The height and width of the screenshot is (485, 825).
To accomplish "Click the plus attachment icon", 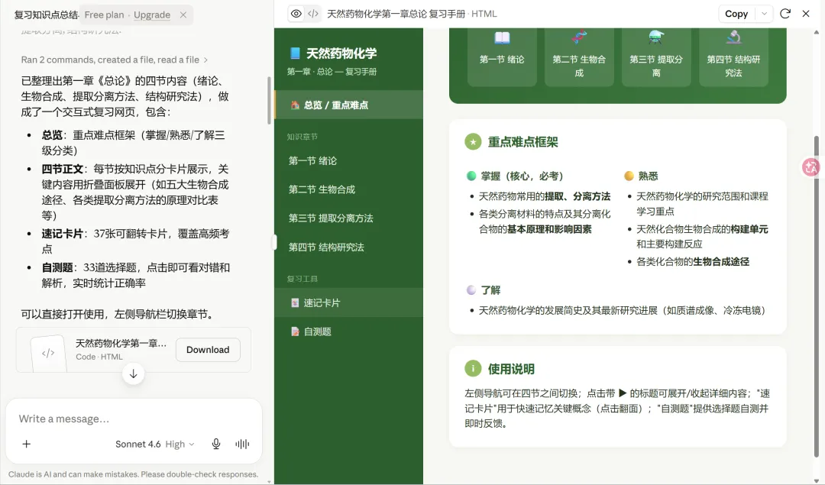I will click(x=26, y=444).
